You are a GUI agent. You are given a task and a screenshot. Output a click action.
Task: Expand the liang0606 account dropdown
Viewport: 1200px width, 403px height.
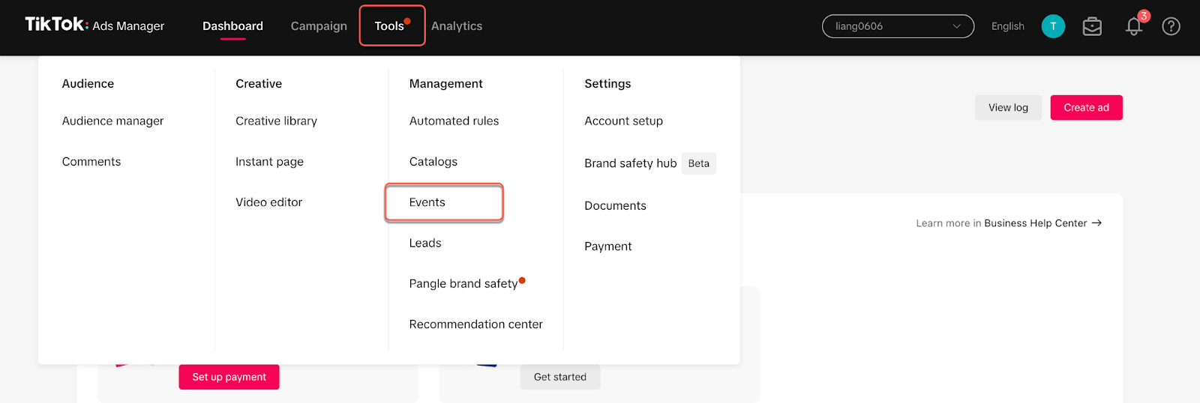coord(898,26)
